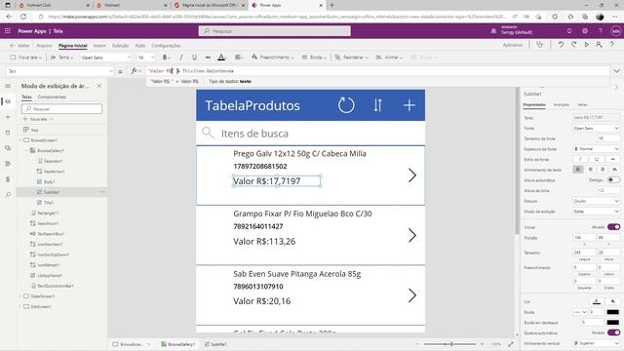
Task: Select justify text alignment in properties
Action: click(615, 170)
